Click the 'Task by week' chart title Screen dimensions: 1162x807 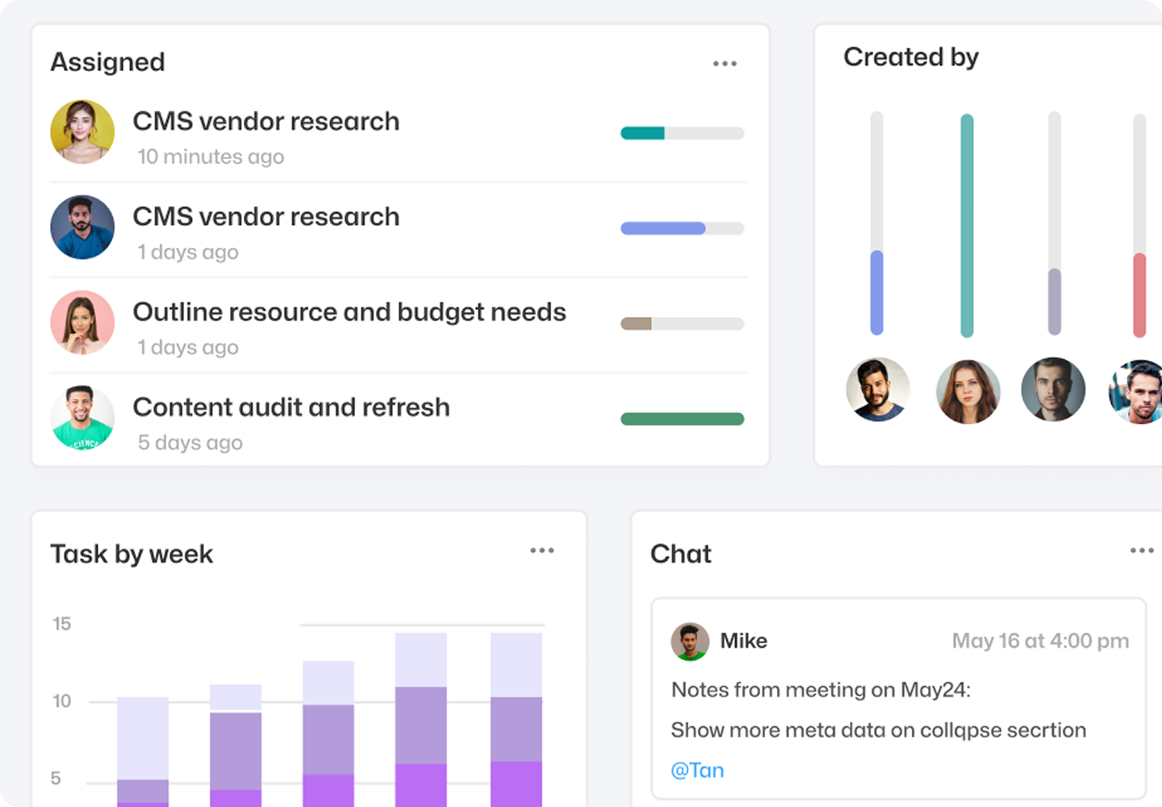point(132,554)
